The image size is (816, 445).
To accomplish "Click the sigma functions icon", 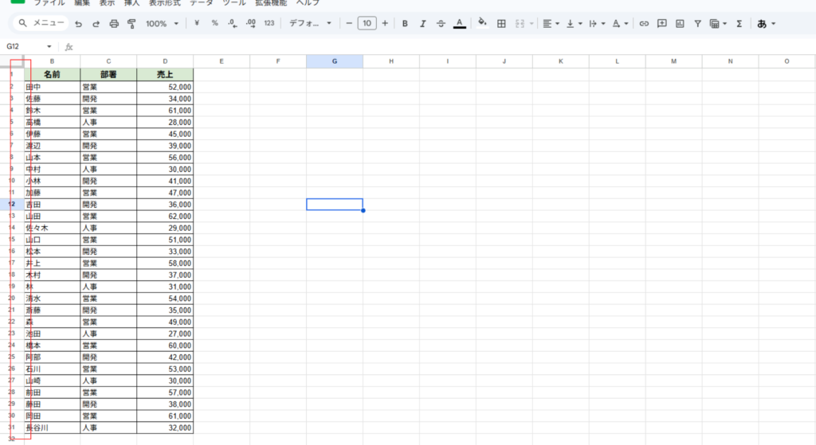I will pos(739,24).
